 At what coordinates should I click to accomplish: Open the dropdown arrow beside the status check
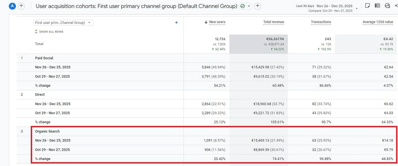(x=249, y=6)
